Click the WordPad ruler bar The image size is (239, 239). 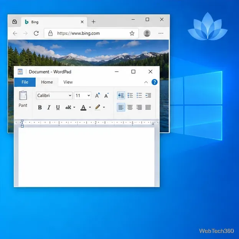(86, 122)
